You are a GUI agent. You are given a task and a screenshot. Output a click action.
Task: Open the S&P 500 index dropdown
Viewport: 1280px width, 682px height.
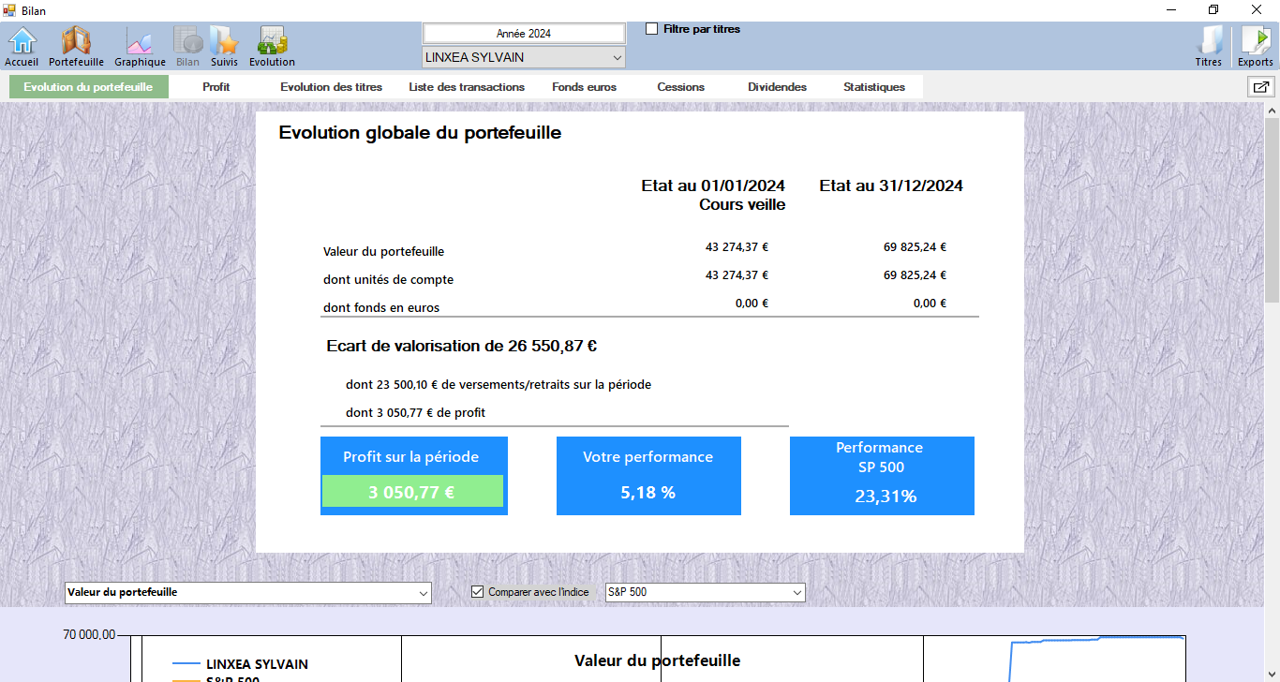[705, 592]
